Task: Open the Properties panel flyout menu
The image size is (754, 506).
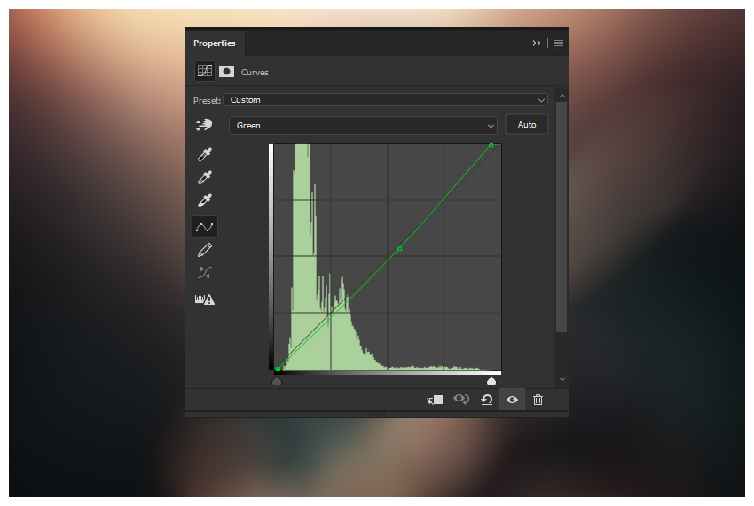Action: (559, 43)
